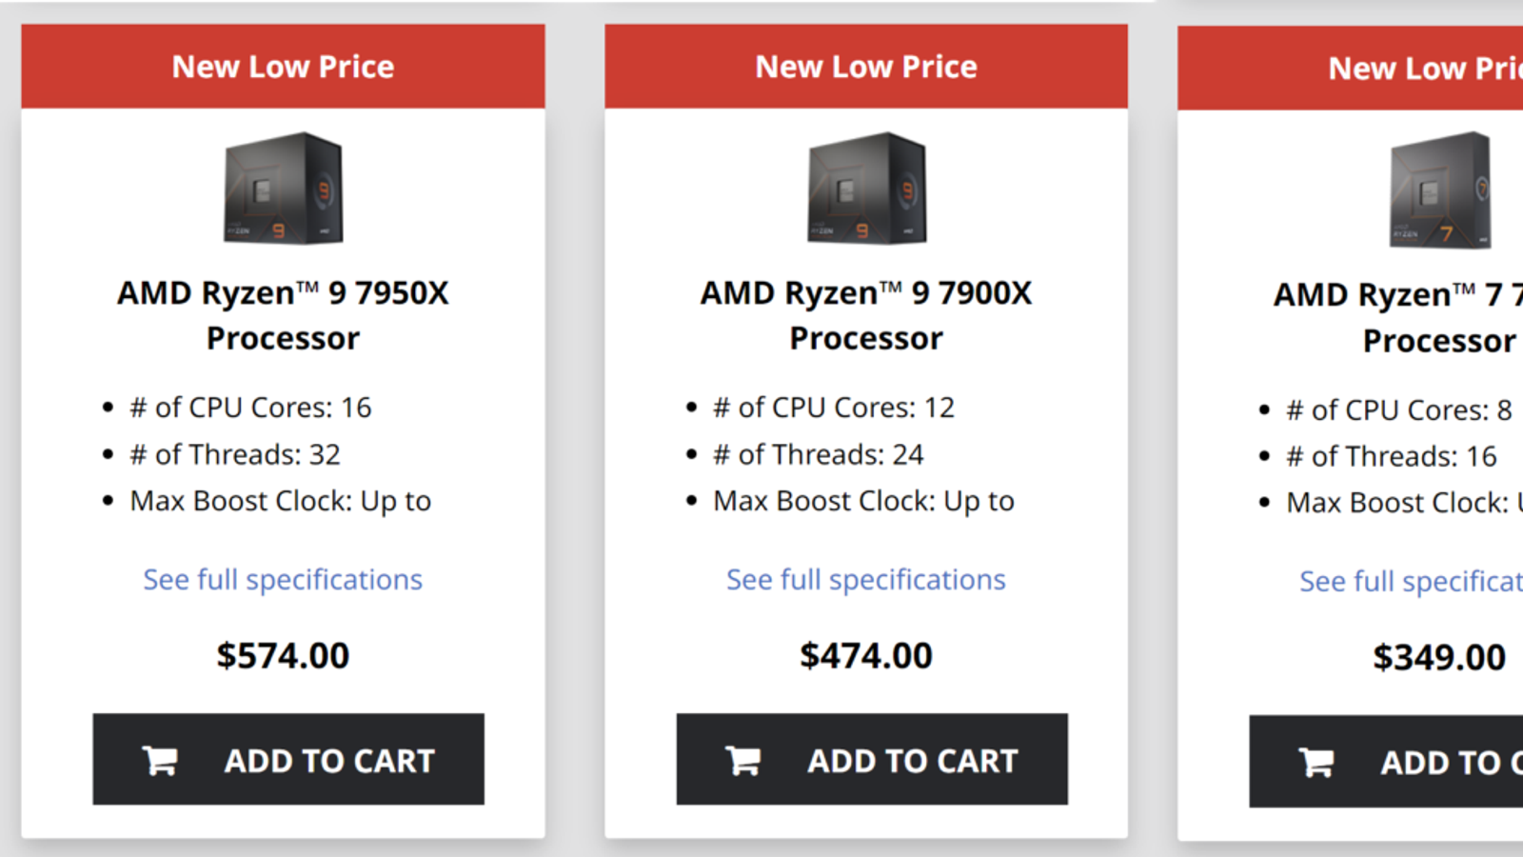
Task: Click the AMD Ryzen 9 7900X Processor title
Action: click(x=866, y=315)
